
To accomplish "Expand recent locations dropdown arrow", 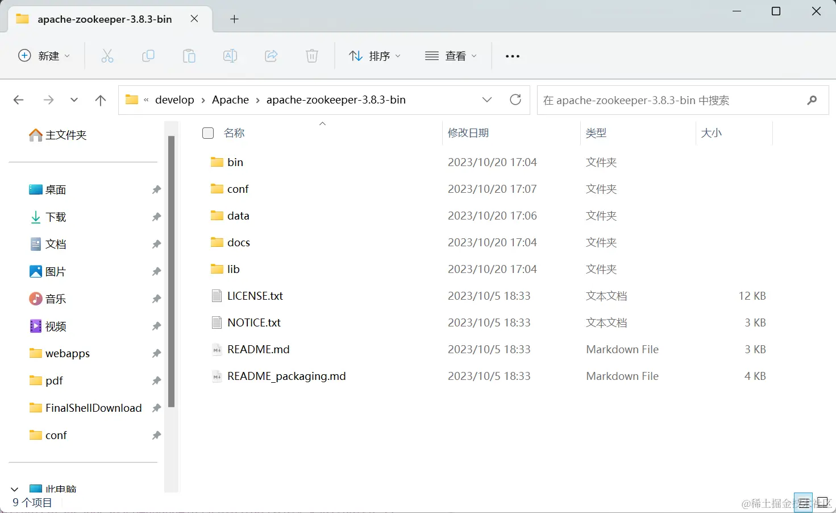I will pos(74,100).
